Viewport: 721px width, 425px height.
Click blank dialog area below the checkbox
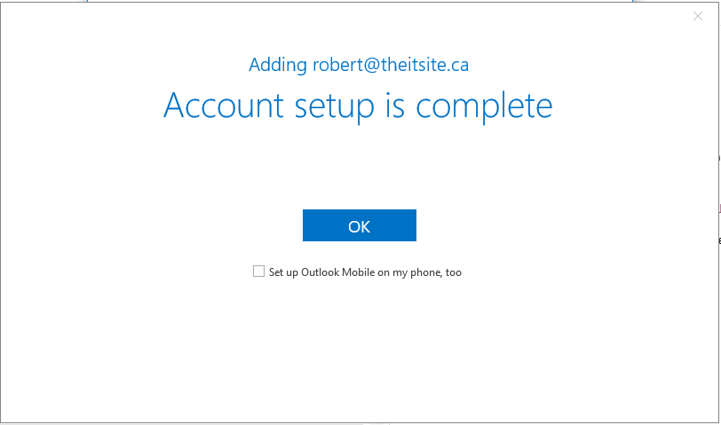[359, 350]
